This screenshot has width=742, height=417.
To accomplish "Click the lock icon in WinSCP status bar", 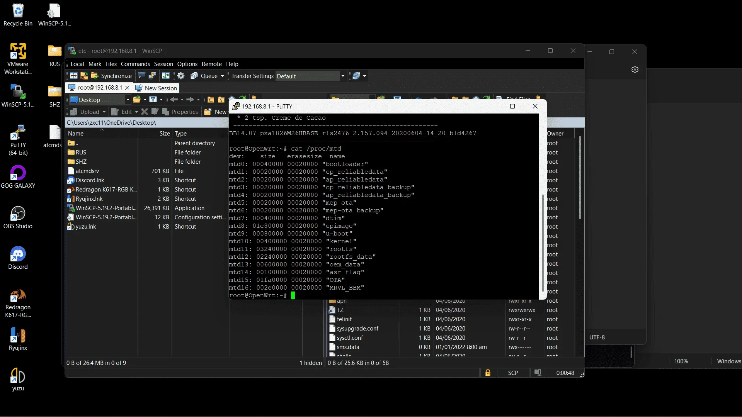I will [488, 373].
